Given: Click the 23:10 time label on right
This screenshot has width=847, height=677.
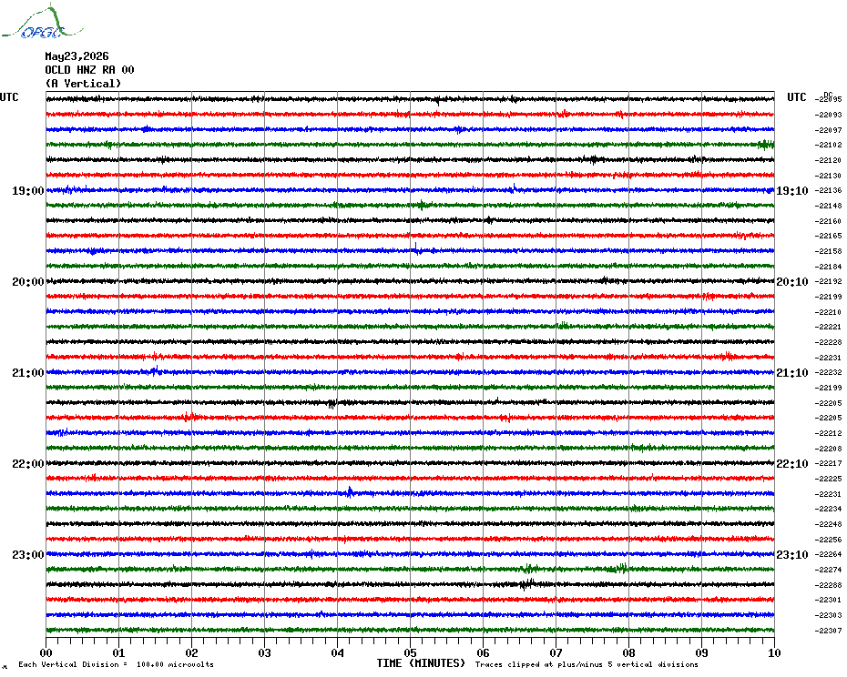Looking at the screenshot, I should point(792,554).
